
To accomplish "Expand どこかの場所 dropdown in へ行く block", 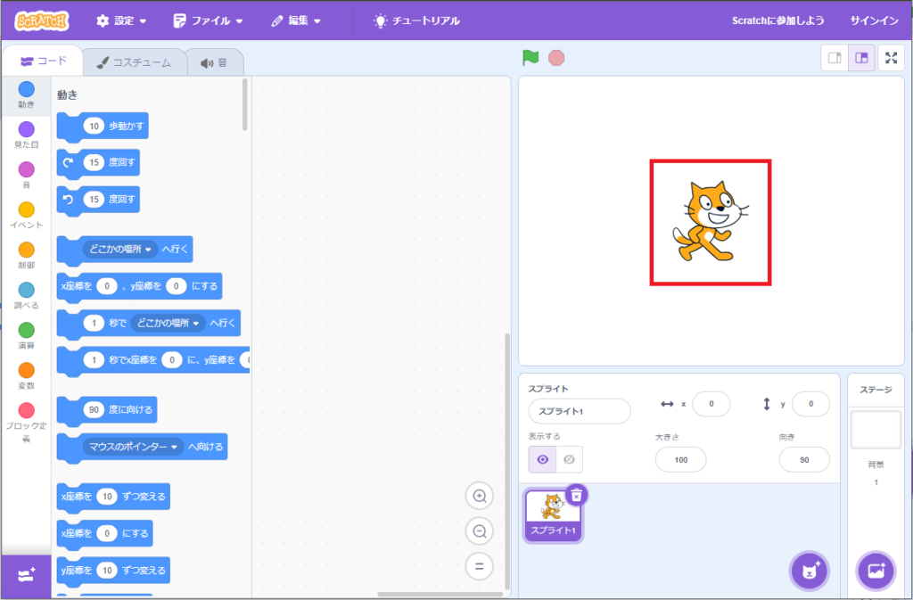I will coord(149,250).
